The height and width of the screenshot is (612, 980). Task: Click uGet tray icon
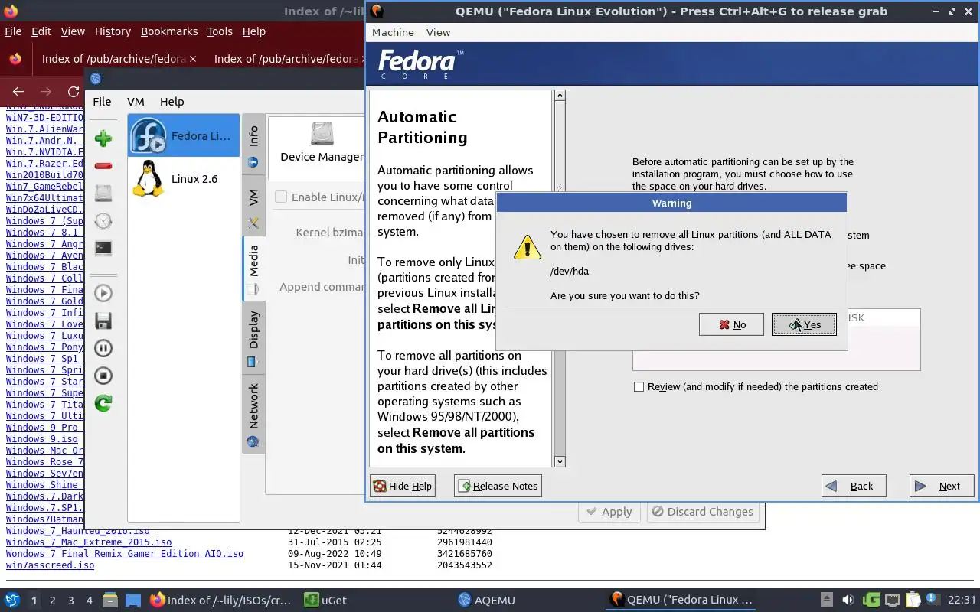[871, 600]
